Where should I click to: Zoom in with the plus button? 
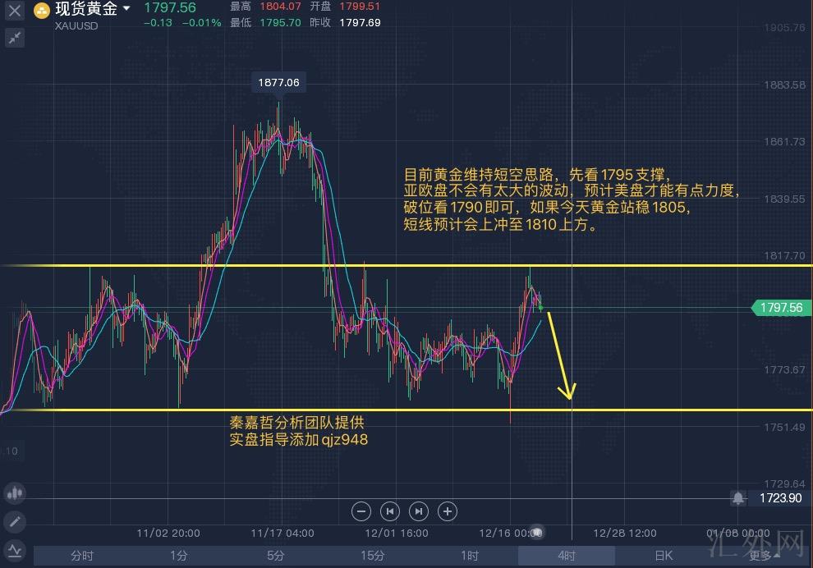tap(448, 511)
